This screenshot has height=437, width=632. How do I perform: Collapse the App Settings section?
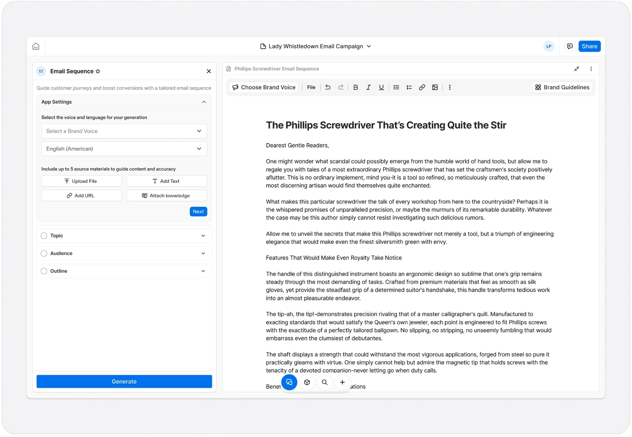(204, 102)
